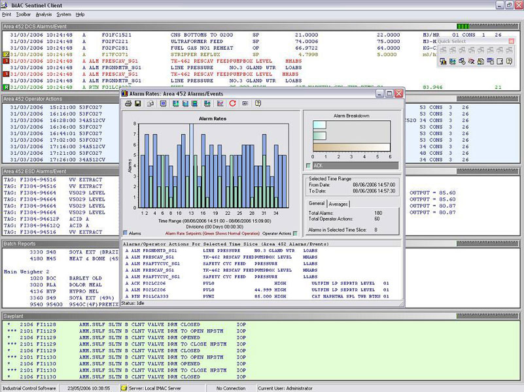
Task: Click the question mark help icon in Alarm Rates toolbar
Action: tap(258, 103)
